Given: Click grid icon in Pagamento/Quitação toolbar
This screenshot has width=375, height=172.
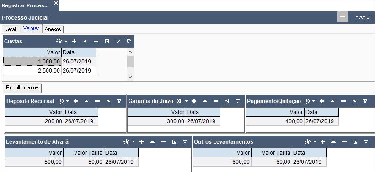Looking at the screenshot, I should pos(354,101).
